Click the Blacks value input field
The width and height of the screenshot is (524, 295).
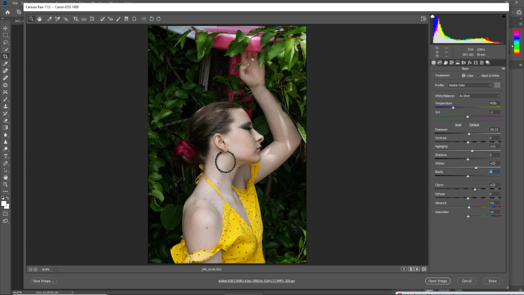[493, 172]
